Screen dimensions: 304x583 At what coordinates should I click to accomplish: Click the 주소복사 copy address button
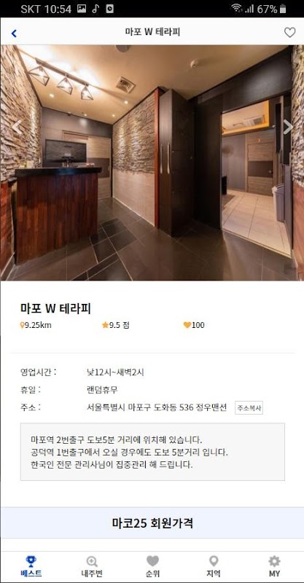coord(249,408)
